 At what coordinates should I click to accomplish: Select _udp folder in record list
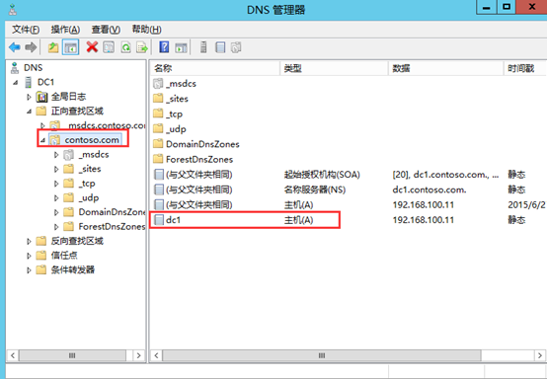pos(170,129)
